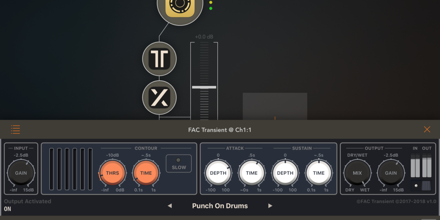Click the orange THRS threshold knob
This screenshot has height=220, width=440.
coord(112,173)
